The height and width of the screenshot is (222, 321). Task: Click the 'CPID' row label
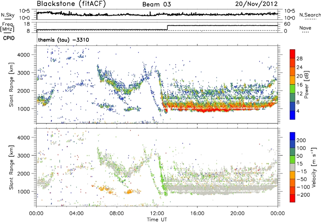pyautogui.click(x=9, y=38)
